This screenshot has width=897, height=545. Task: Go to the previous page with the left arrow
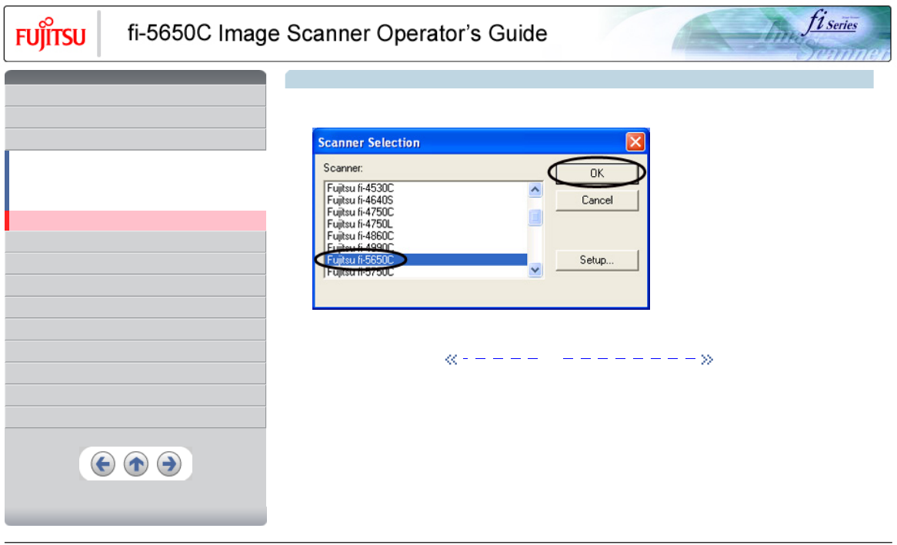(x=103, y=464)
